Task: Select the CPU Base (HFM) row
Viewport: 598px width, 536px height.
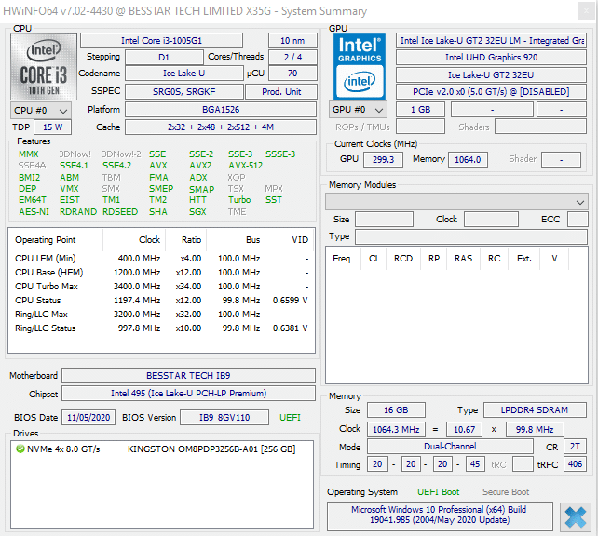Action: [161, 273]
